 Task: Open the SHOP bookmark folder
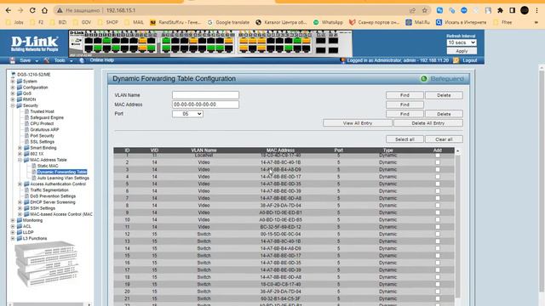pyautogui.click(x=108, y=22)
